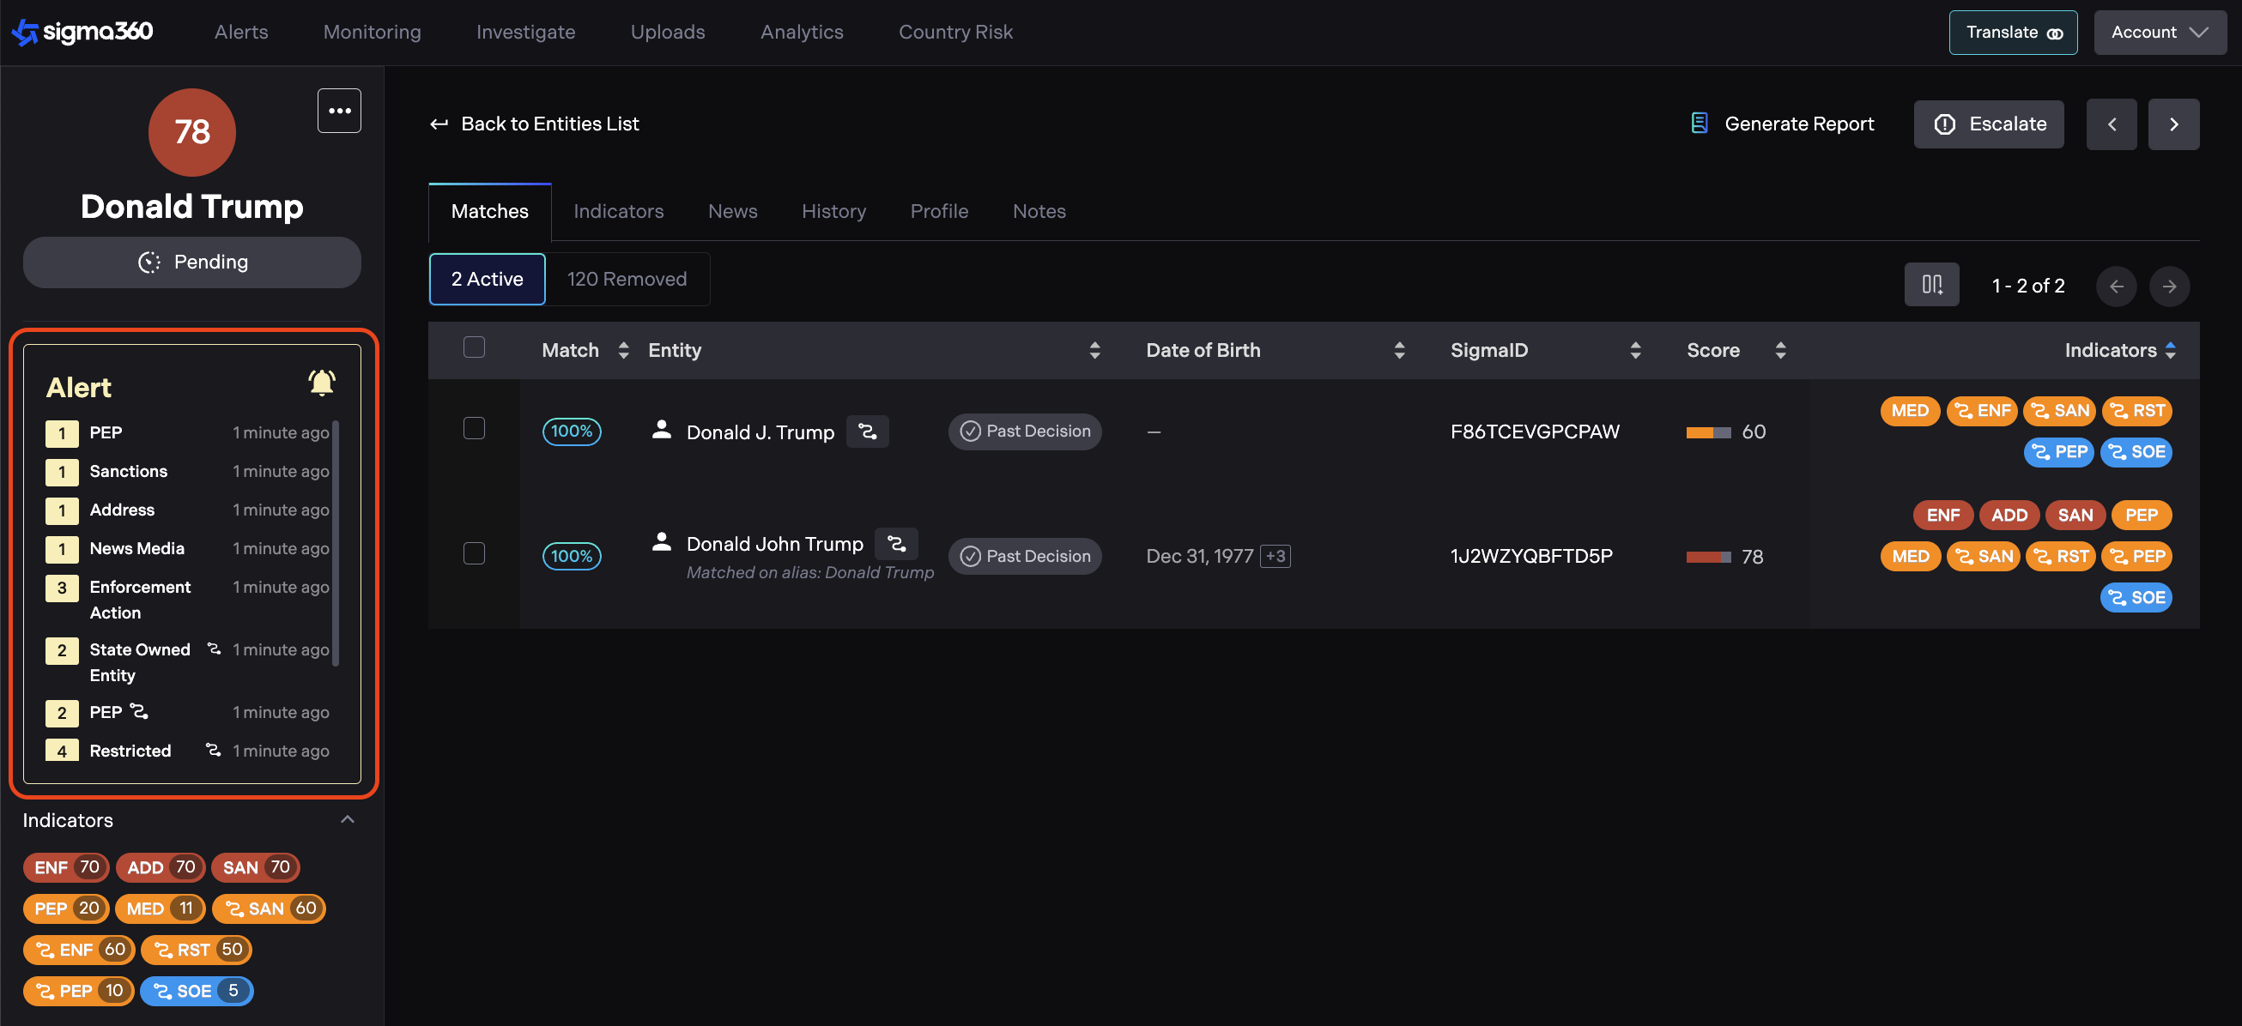This screenshot has height=1026, width=2242.
Task: Click the column layout settings icon
Action: (1930, 284)
